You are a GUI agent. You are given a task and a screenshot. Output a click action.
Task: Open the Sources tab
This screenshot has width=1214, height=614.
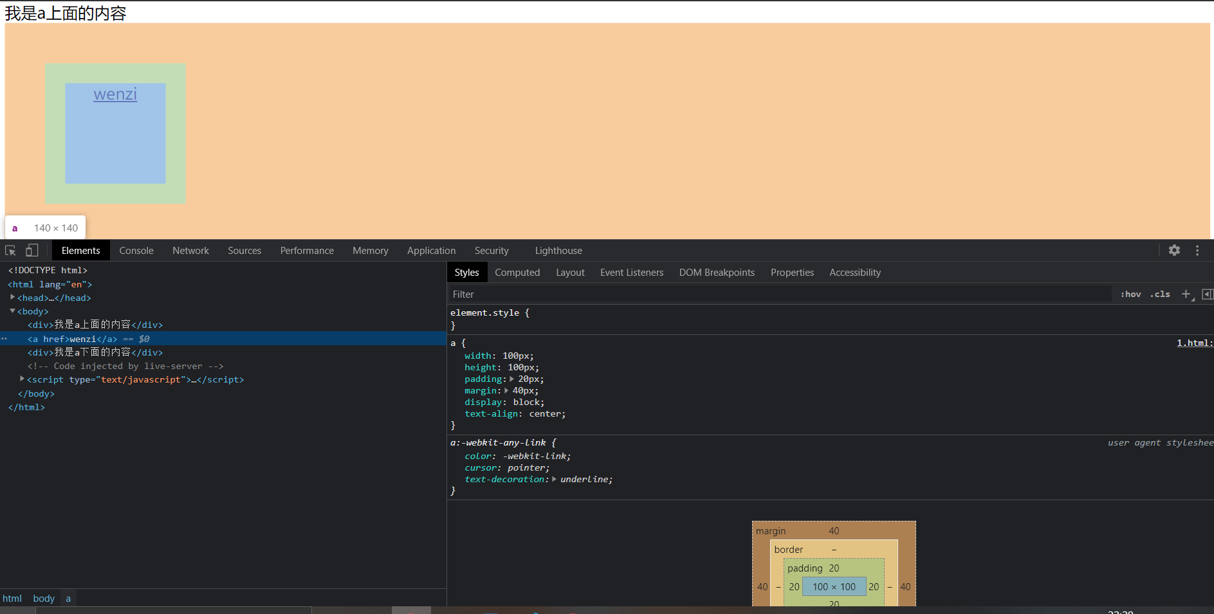click(244, 251)
